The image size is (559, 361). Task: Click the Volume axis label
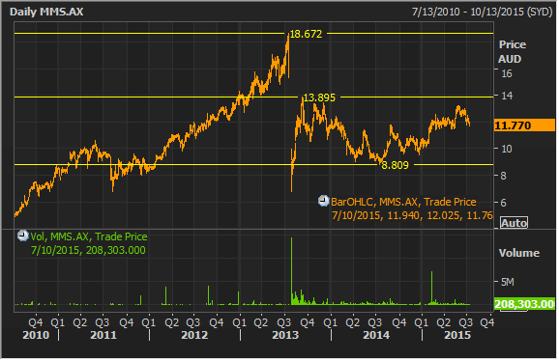[519, 253]
